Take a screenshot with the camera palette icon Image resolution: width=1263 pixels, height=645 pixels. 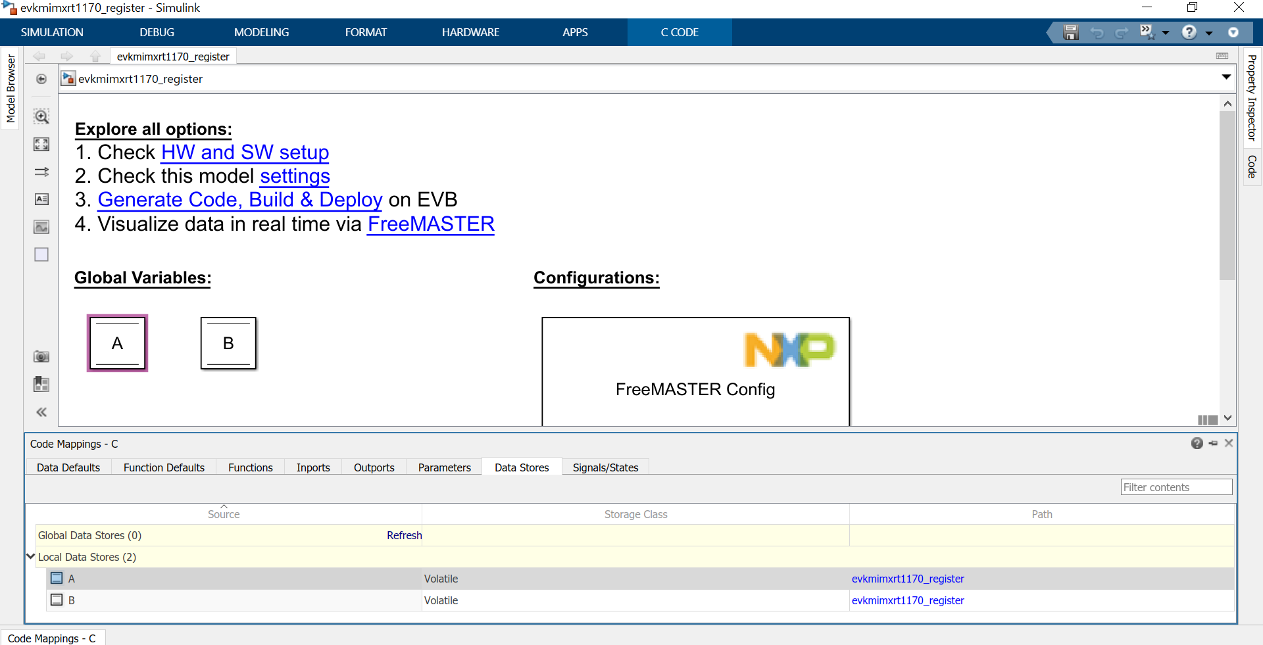tap(41, 357)
